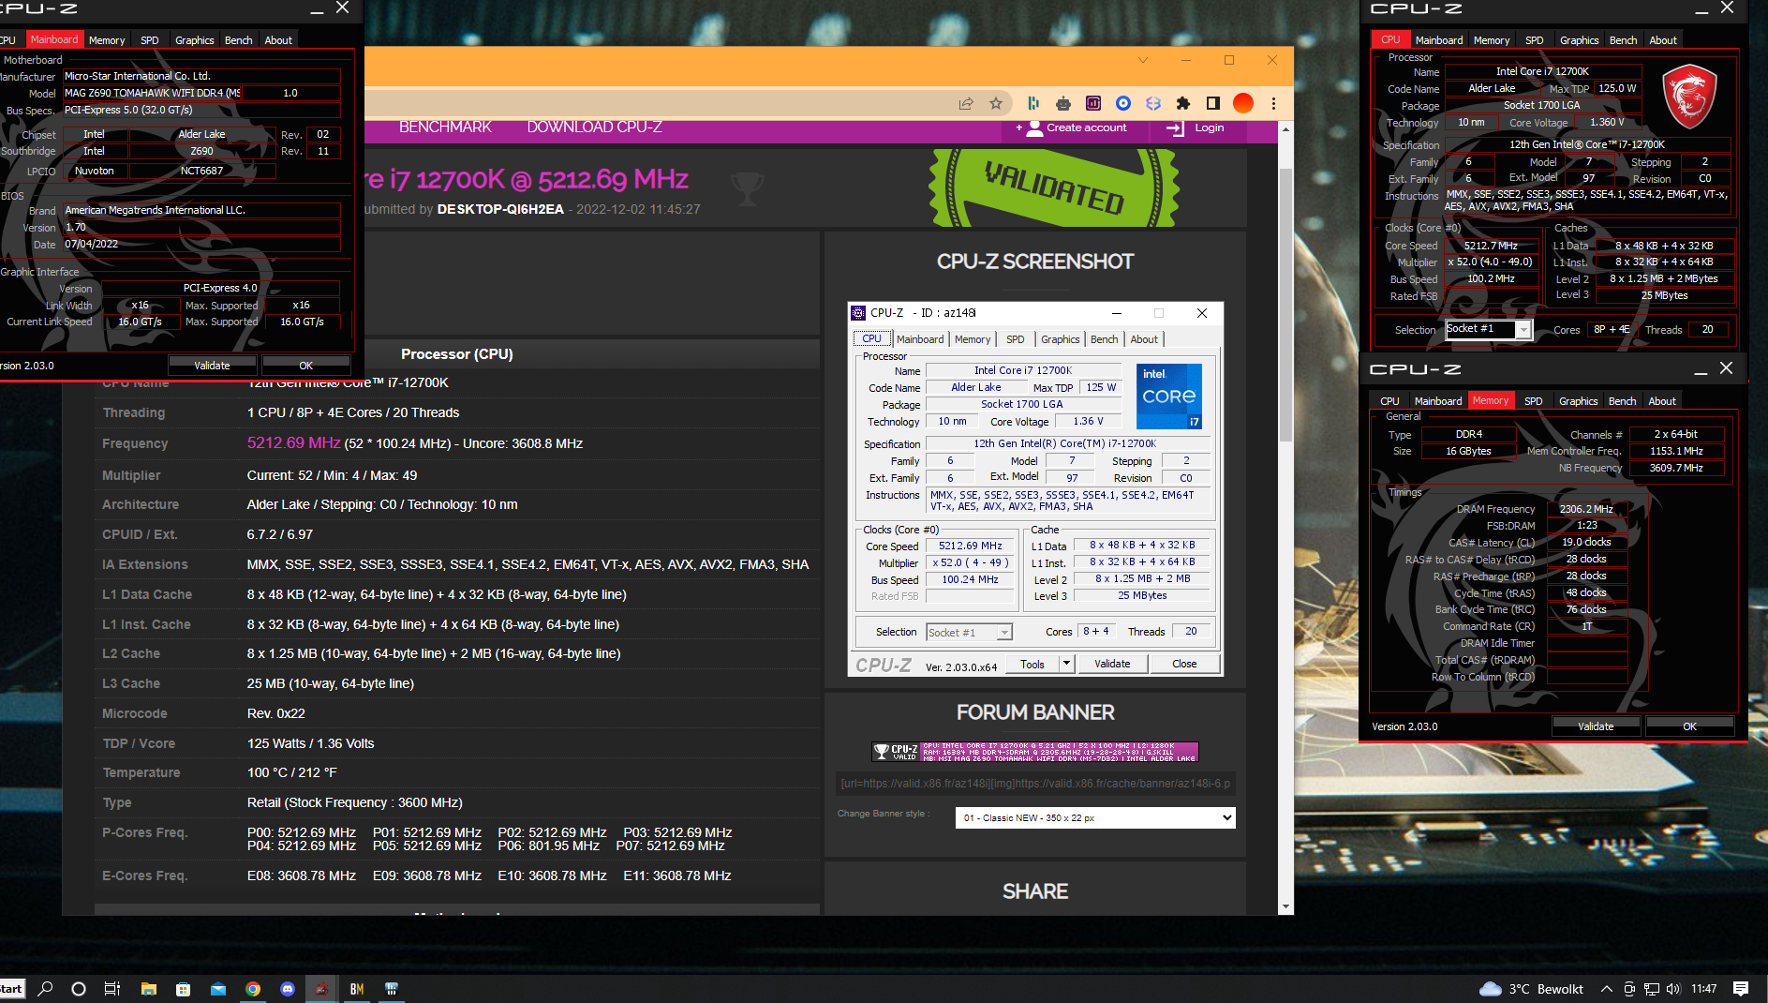Open the teal bars extension icon in Chrome
This screenshot has width=1768, height=1003.
pos(1033,103)
